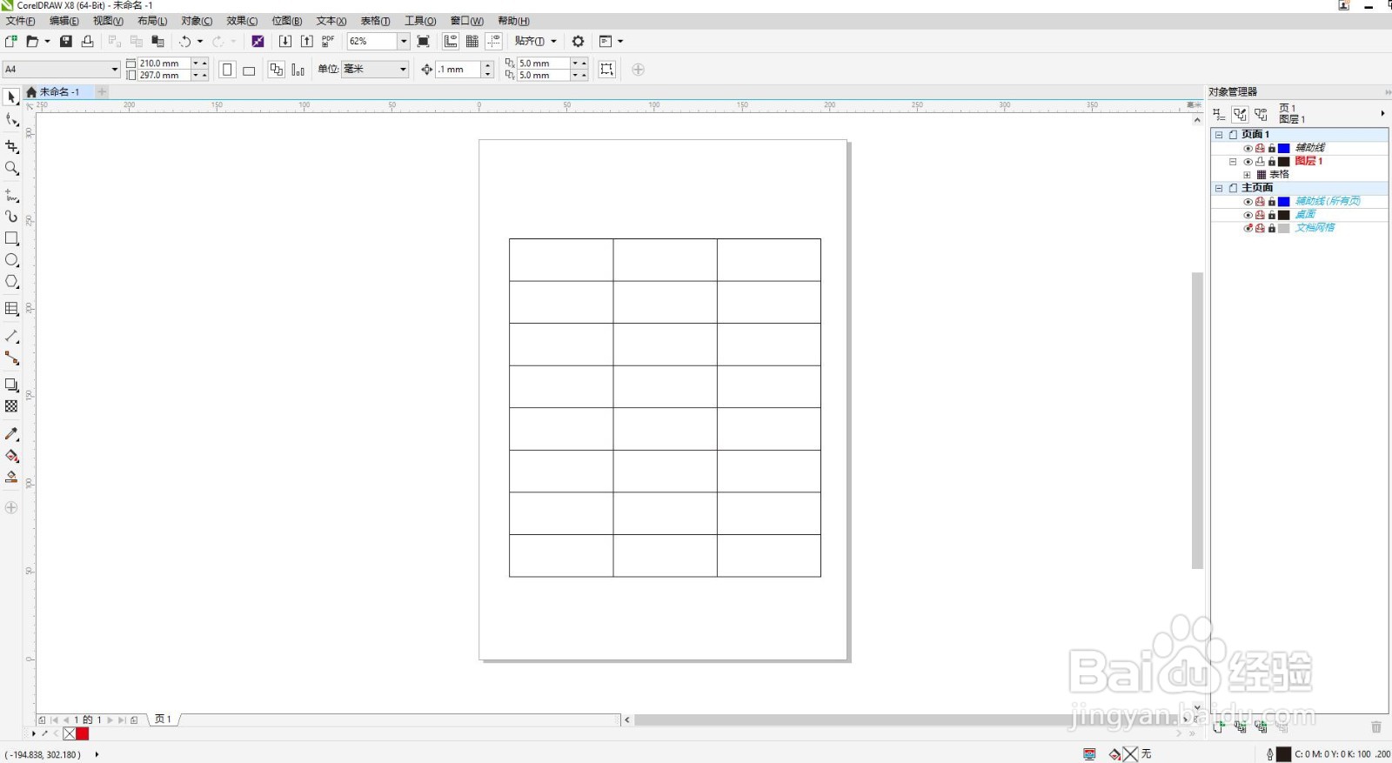Select the Table tool in the toolbox

11,309
